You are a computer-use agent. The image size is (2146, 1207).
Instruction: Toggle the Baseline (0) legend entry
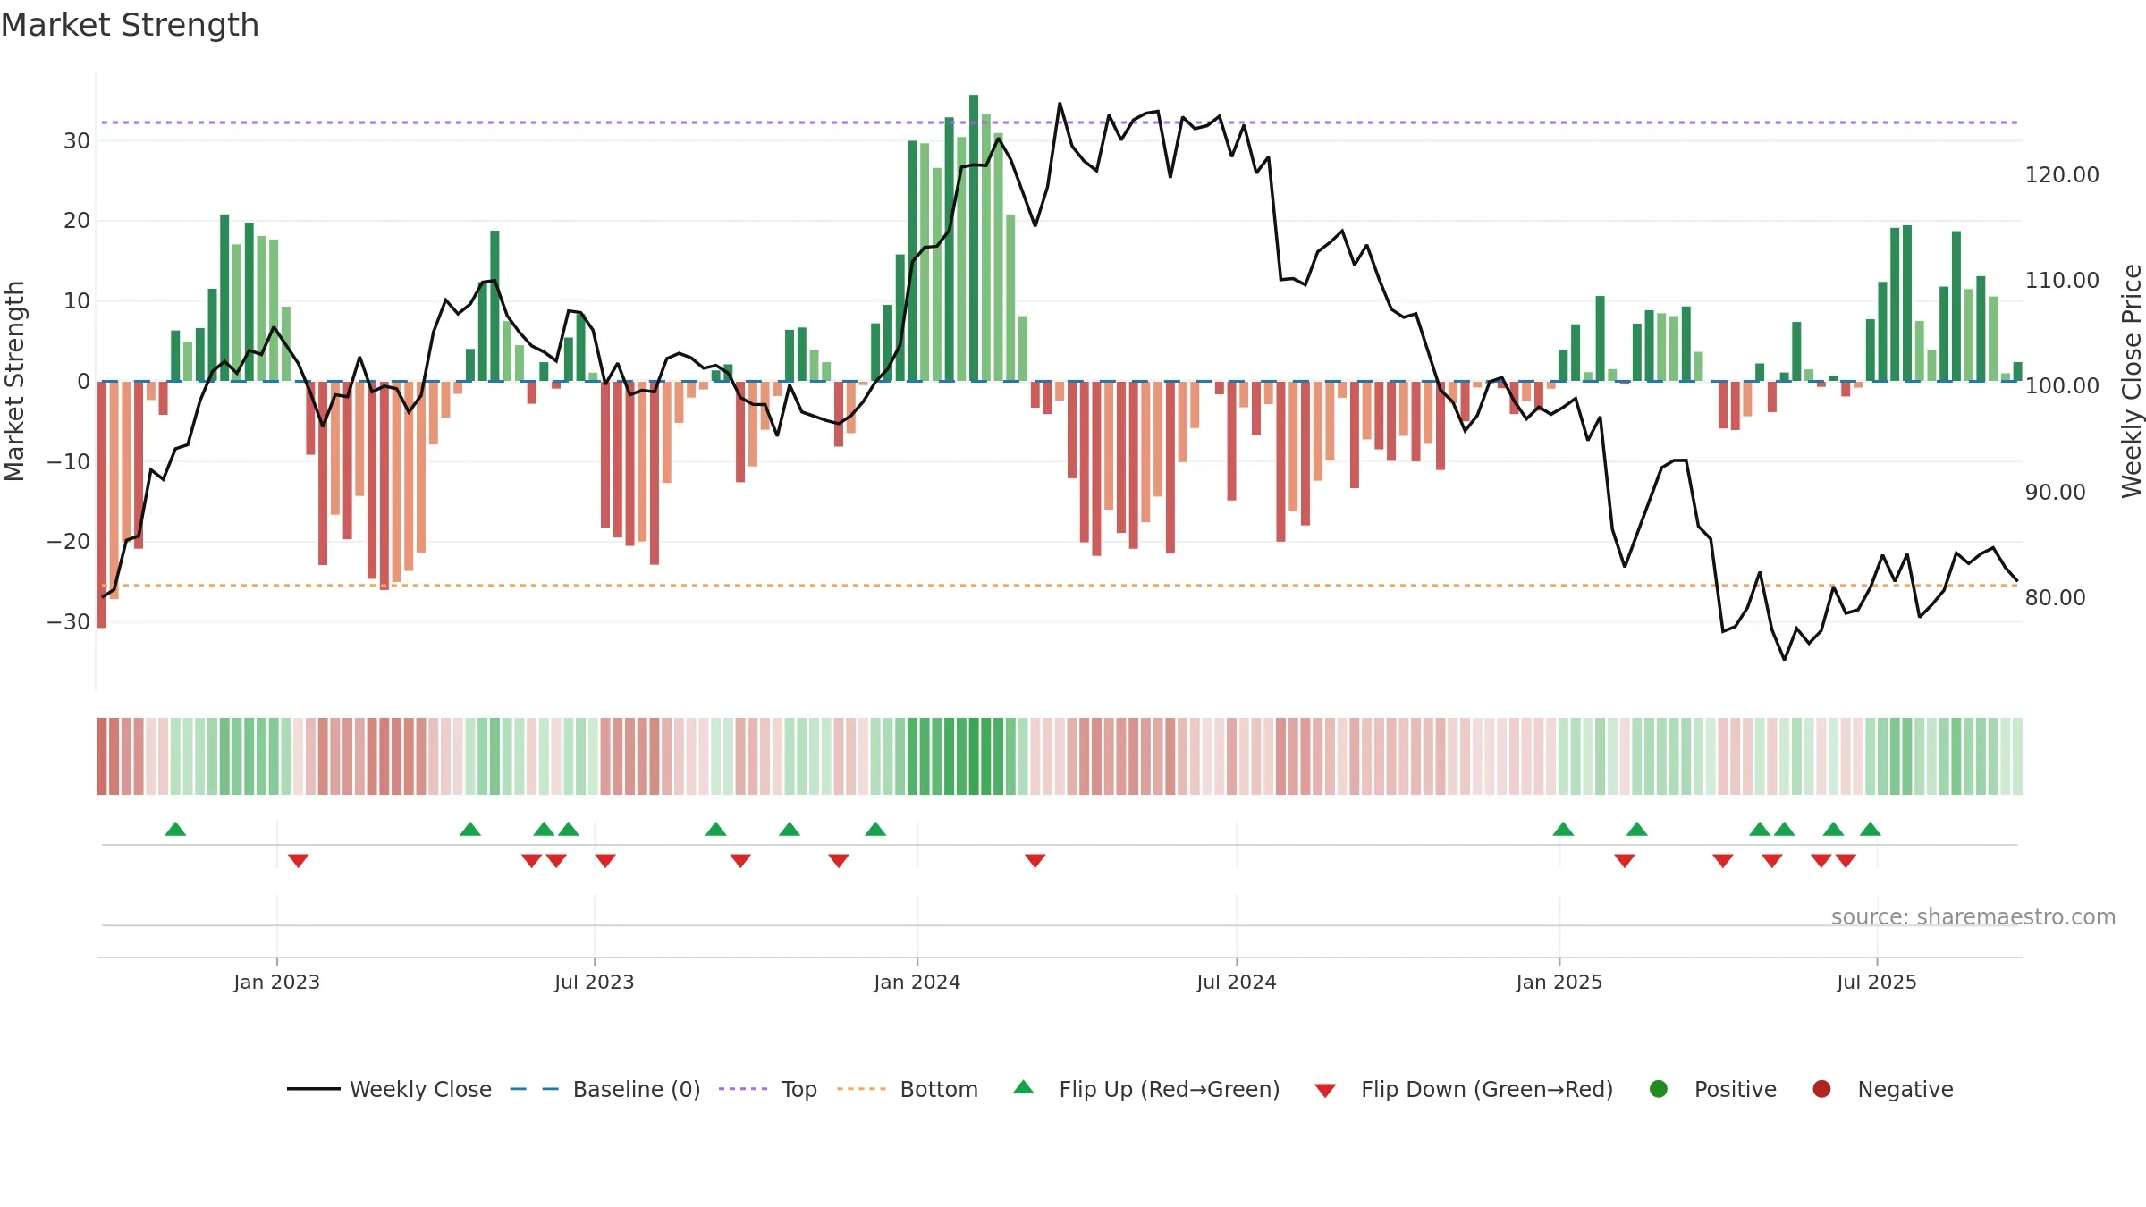coord(605,1089)
